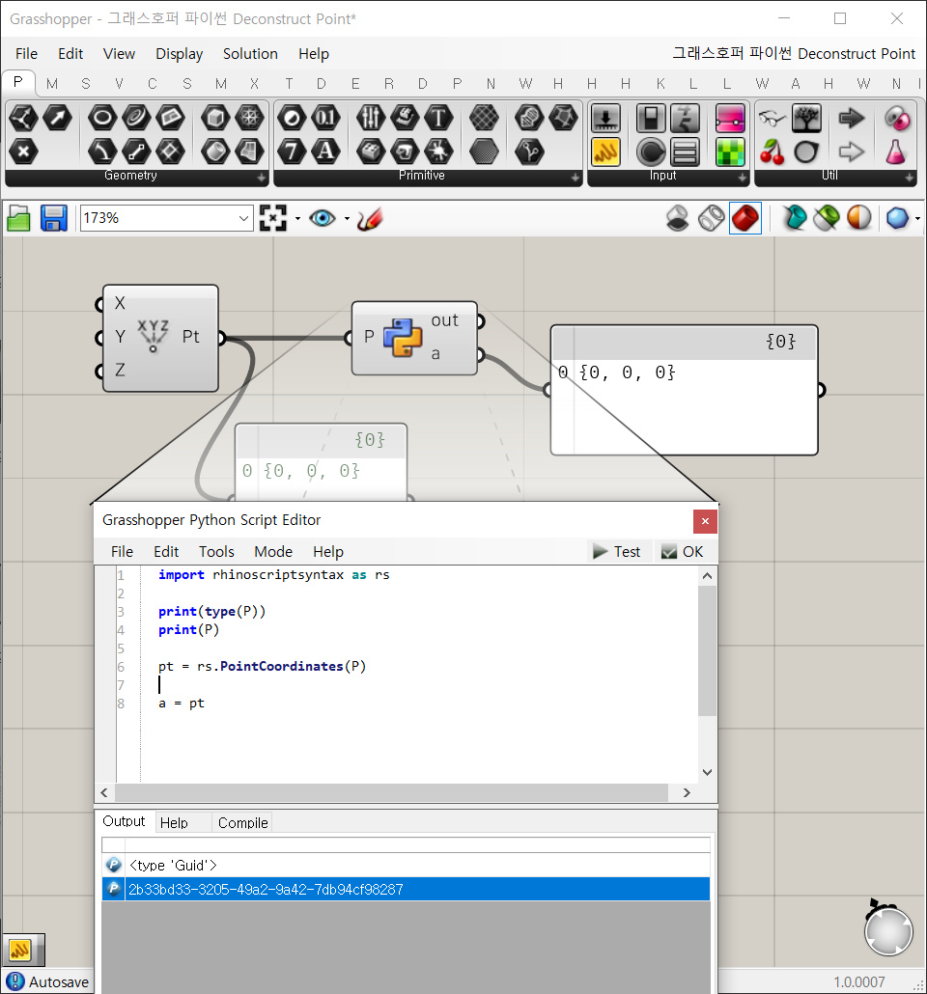
Task: Open the Mode menu in Python Script Editor
Action: click(x=273, y=551)
